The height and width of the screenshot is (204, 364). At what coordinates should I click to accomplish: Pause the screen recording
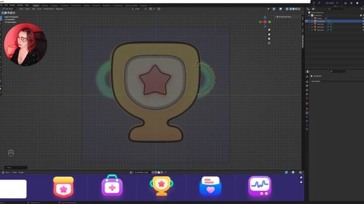(345, 3)
